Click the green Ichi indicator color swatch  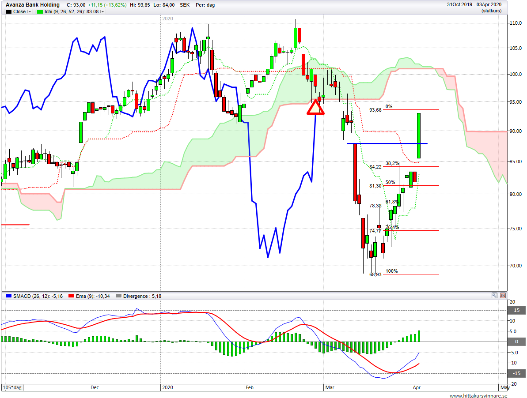(40, 12)
